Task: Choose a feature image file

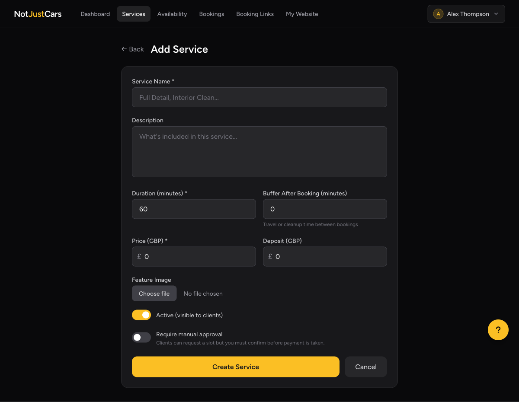Action: click(154, 293)
